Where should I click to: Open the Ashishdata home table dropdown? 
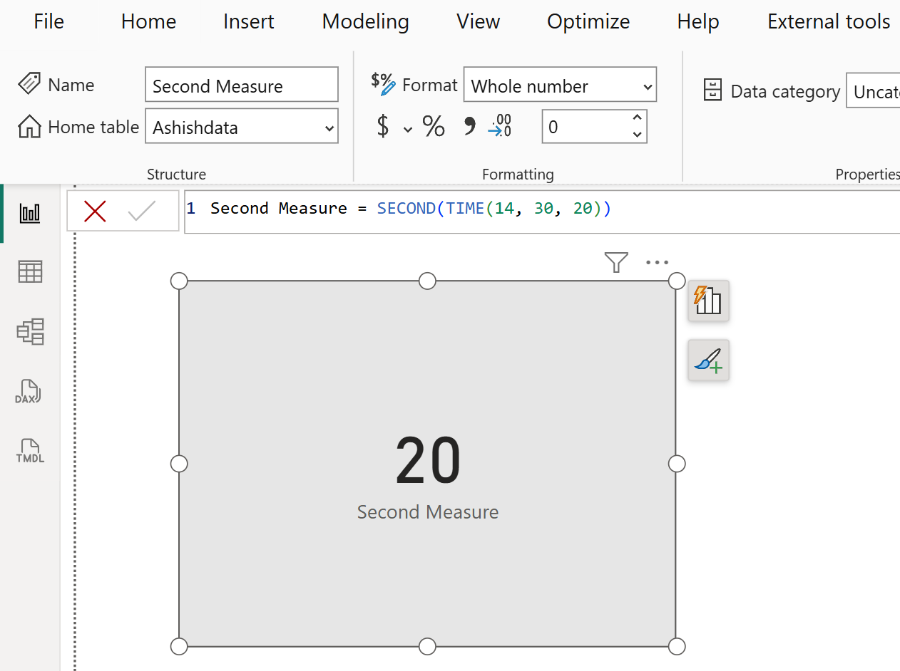click(242, 127)
